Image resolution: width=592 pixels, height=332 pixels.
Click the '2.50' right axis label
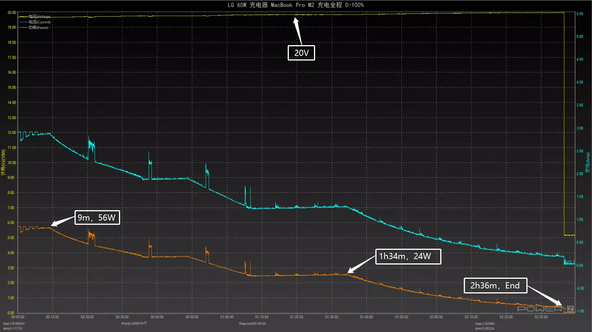coord(580,151)
